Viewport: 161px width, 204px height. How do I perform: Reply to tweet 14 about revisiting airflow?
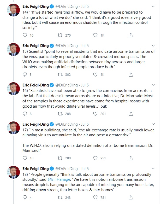25,35
